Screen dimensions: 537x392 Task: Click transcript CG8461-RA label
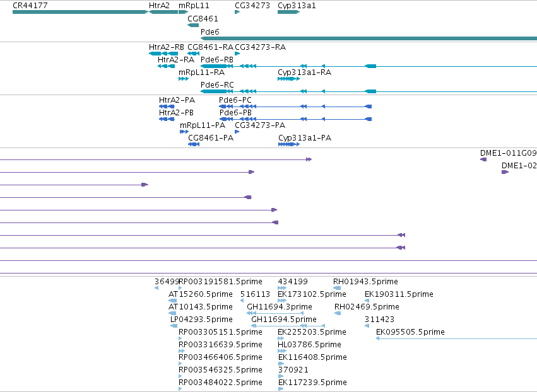[x=211, y=47]
